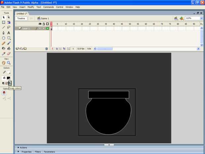Open the zoom percentage dropdown
205x154 pixels.
(x=201, y=18)
